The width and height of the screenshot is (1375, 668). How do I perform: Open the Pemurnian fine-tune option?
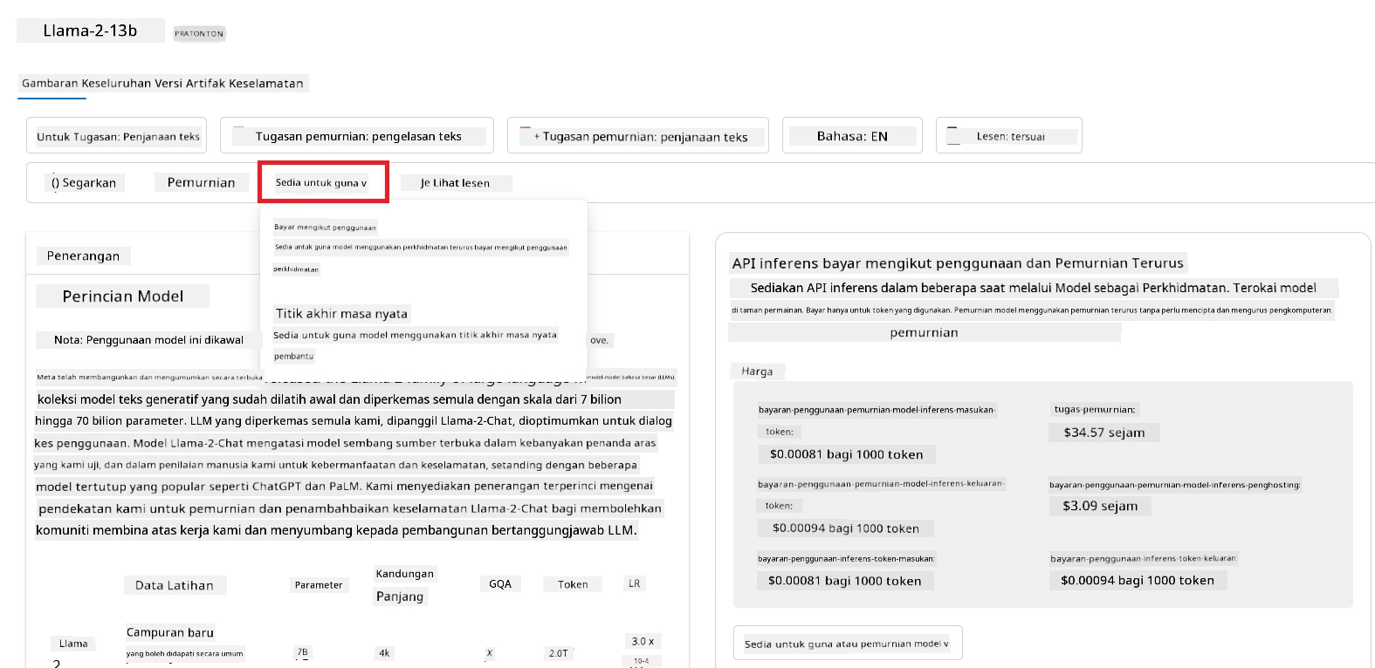coord(202,182)
